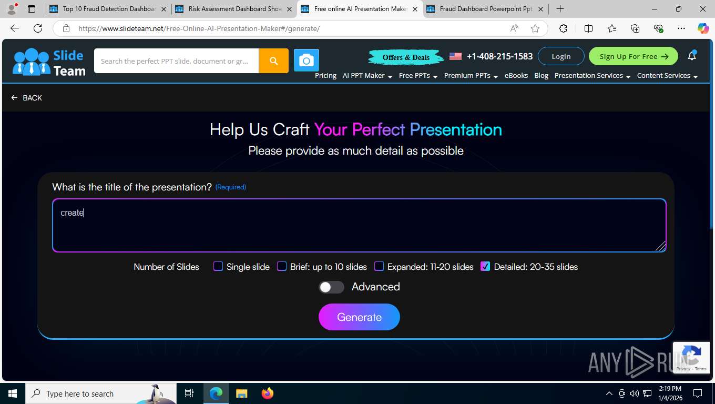This screenshot has height=404, width=715.
Task: Open Collections icon
Action: pyautogui.click(x=635, y=28)
